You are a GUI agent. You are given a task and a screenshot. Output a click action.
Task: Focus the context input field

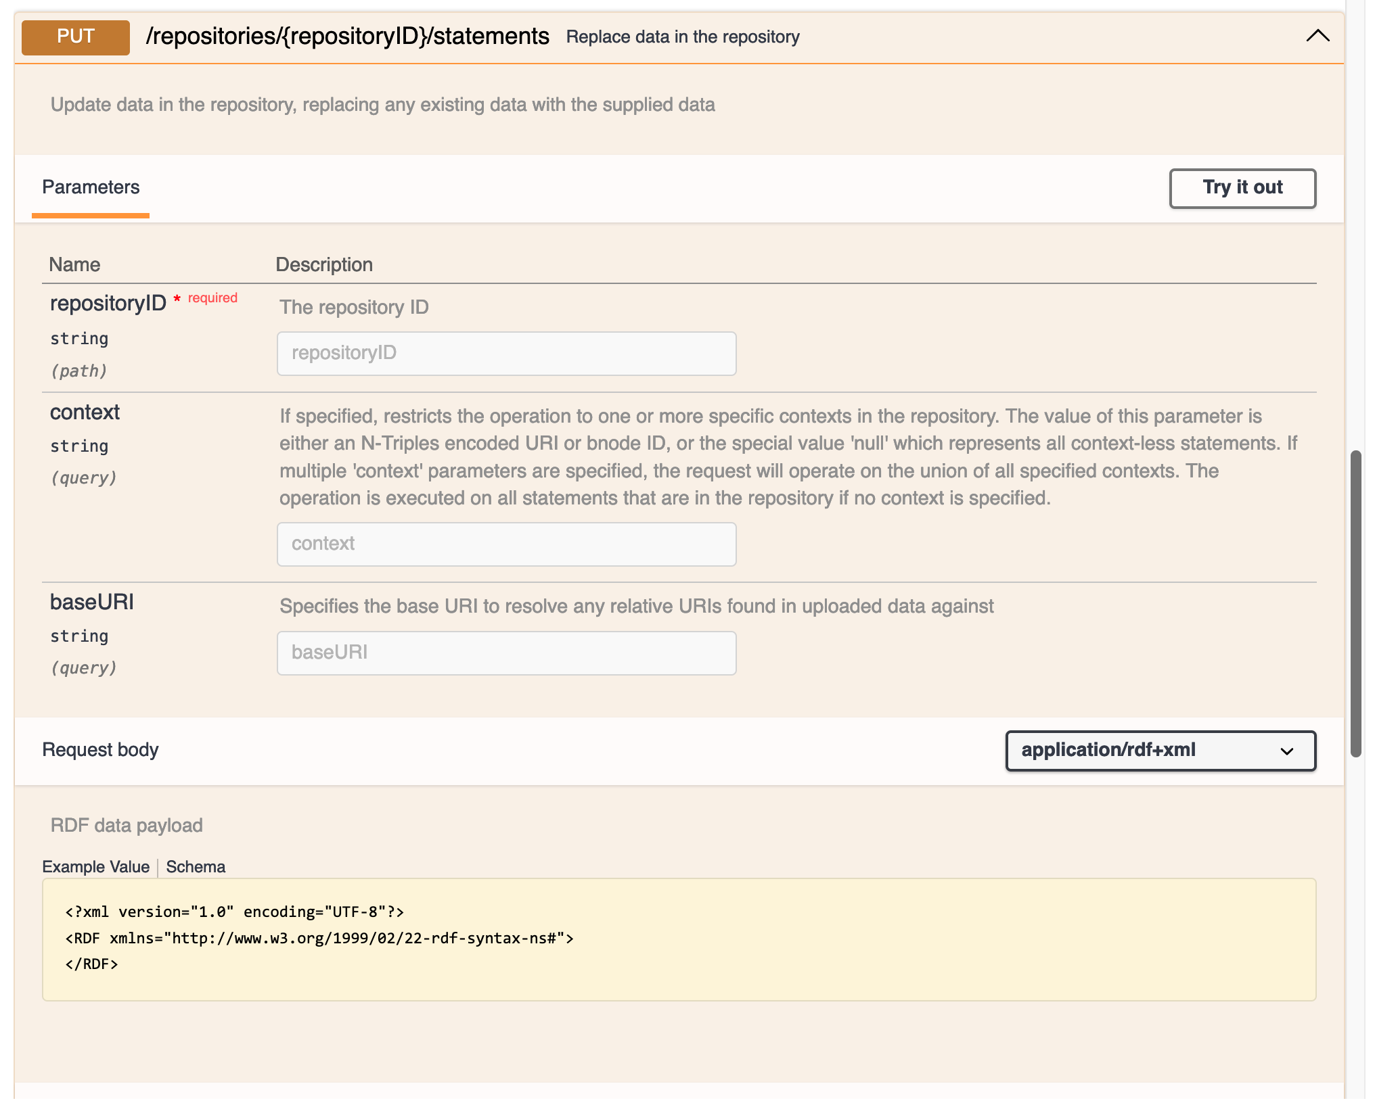[x=506, y=544]
